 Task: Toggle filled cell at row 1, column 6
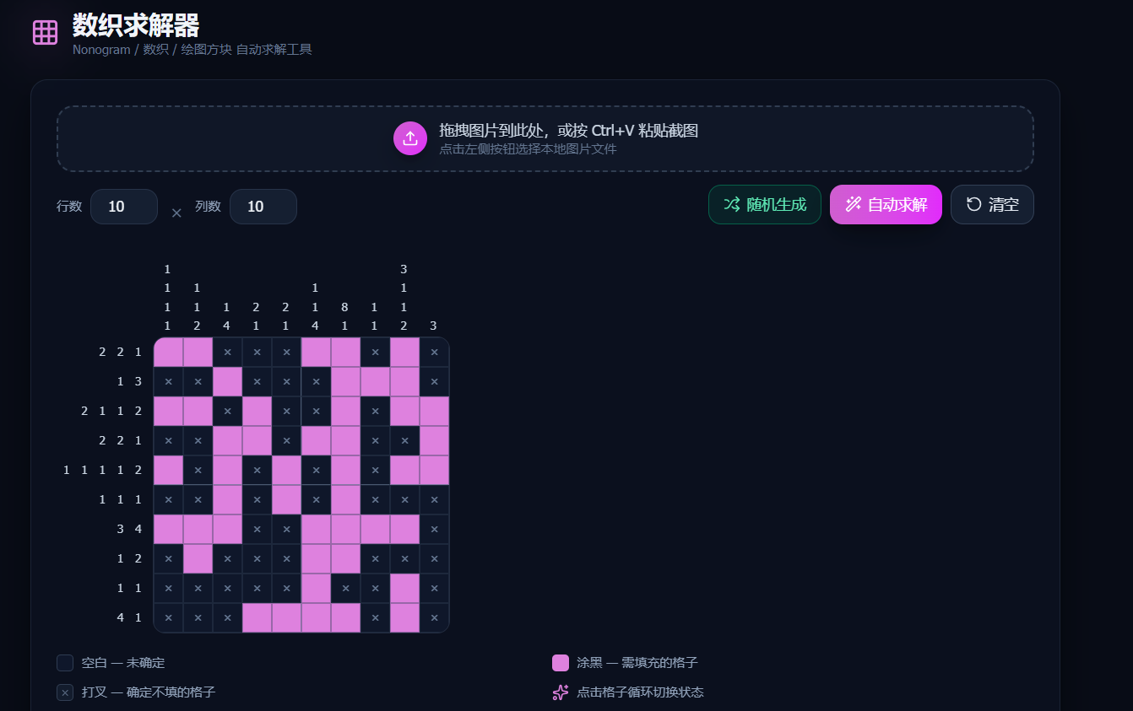tap(316, 352)
